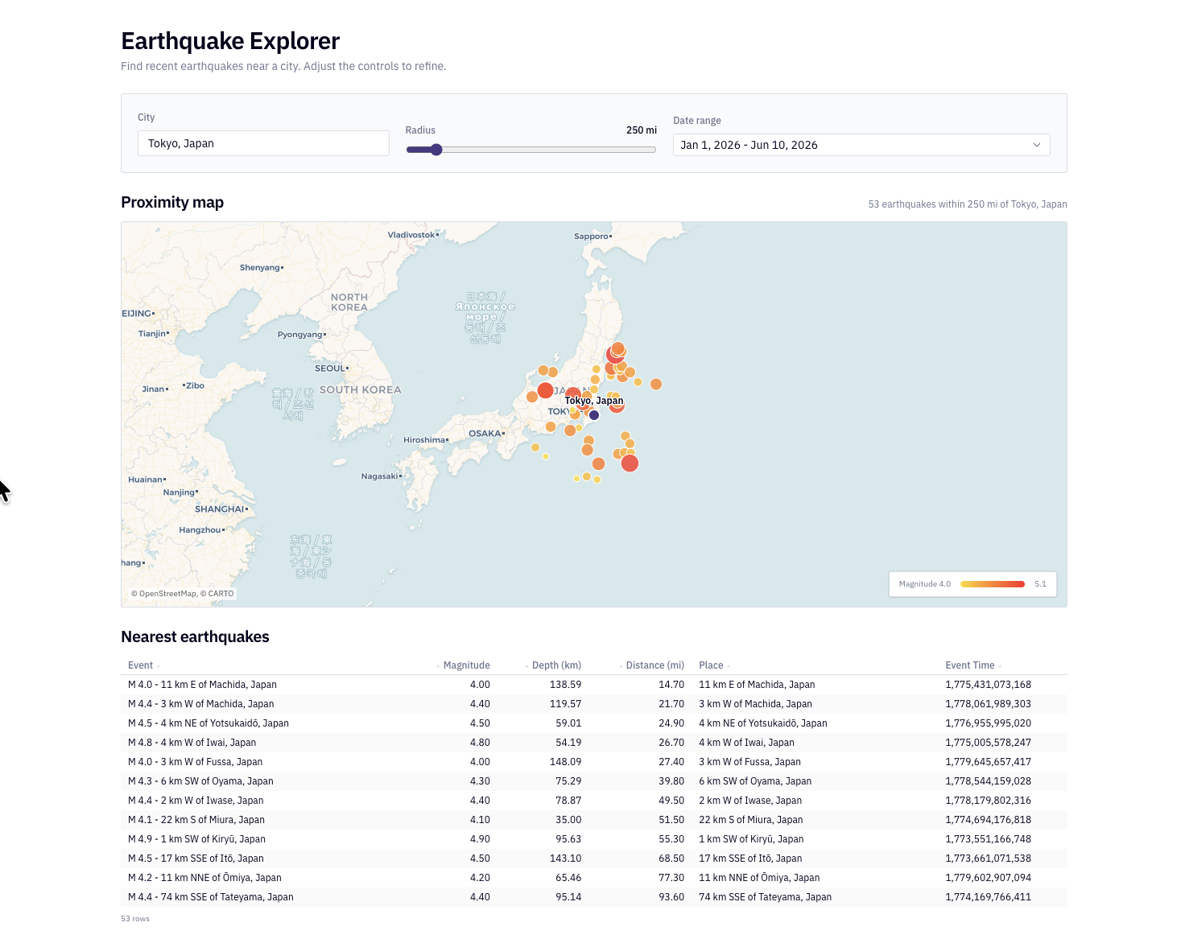The image size is (1185, 943).
Task: Click the red earthquake marker on Japan's west coast
Action: 545,390
